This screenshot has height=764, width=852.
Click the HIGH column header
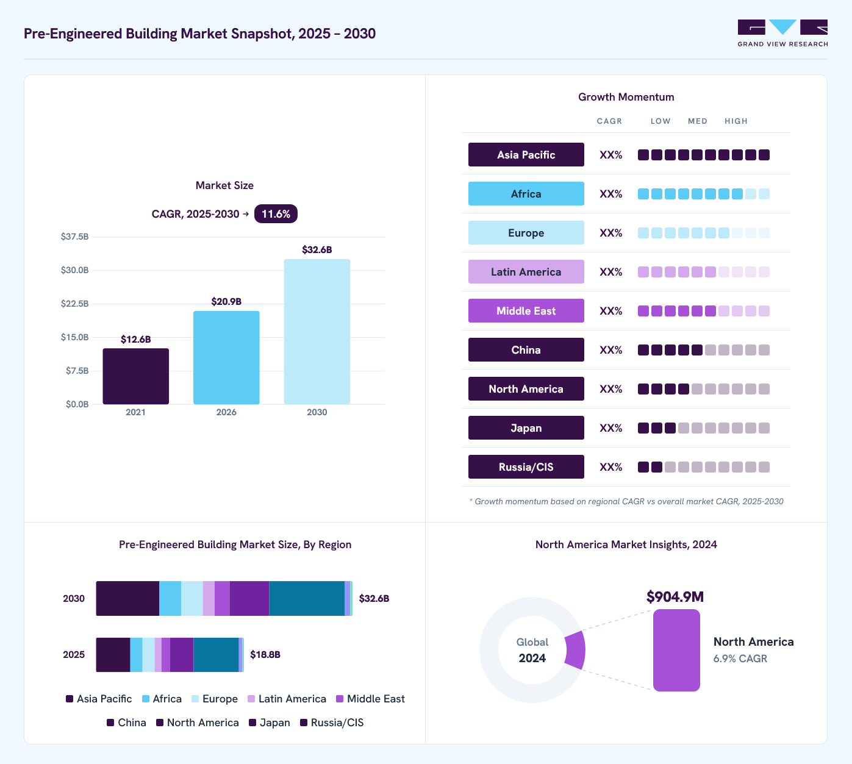[736, 121]
